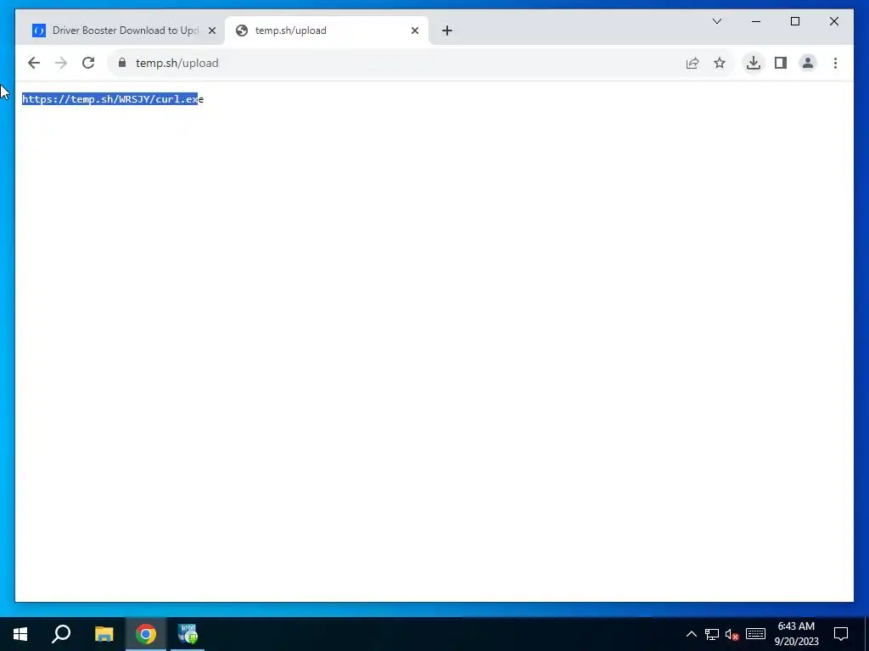Open File Explorer from the taskbar

[104, 634]
